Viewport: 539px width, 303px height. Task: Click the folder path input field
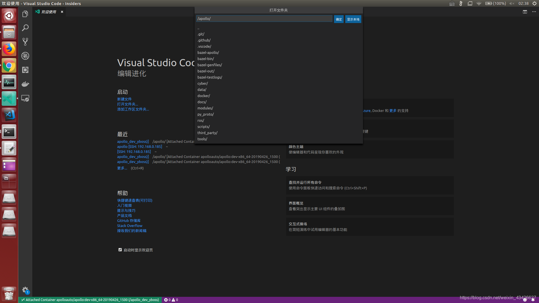(x=264, y=19)
